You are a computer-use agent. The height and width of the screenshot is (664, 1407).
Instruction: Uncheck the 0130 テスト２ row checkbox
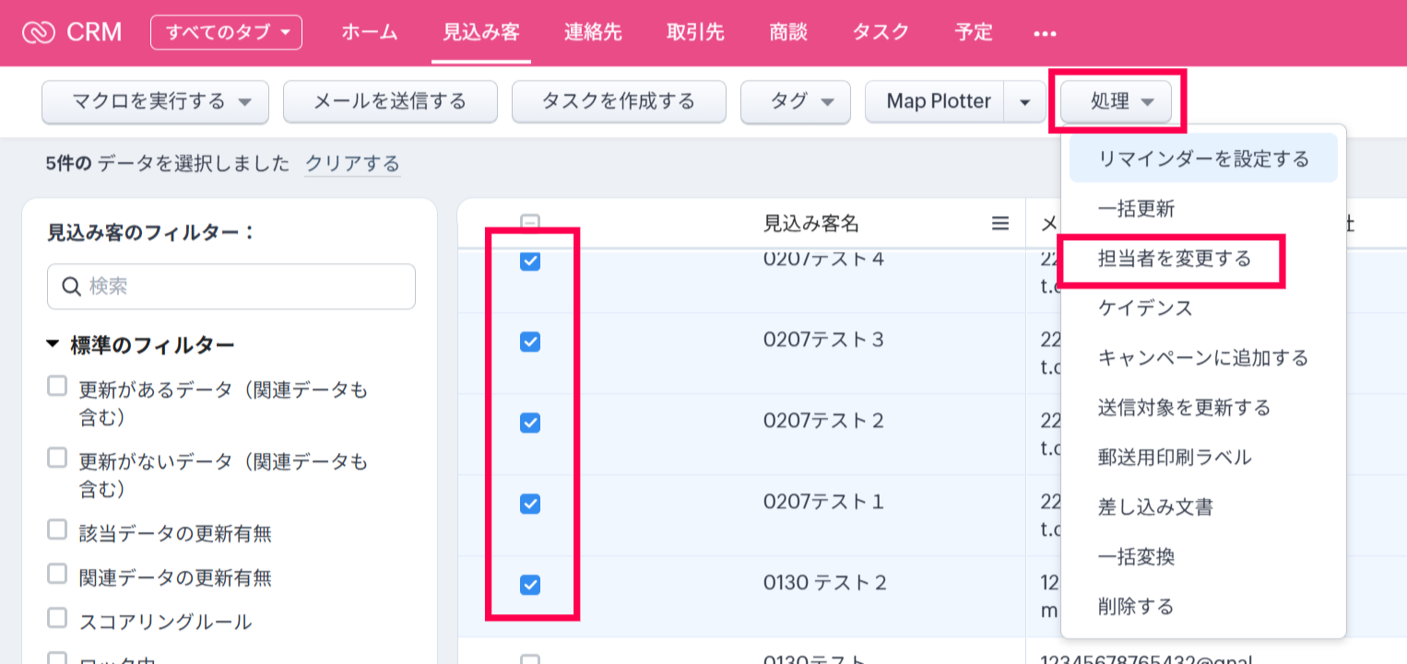[530, 584]
